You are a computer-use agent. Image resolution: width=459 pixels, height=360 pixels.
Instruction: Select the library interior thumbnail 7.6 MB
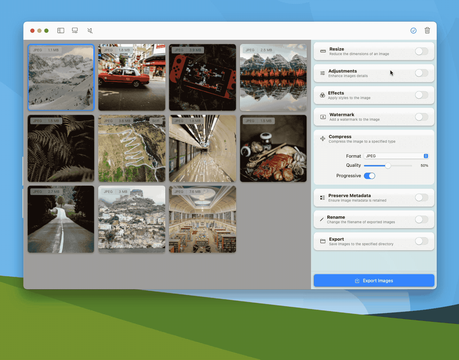tap(202, 219)
